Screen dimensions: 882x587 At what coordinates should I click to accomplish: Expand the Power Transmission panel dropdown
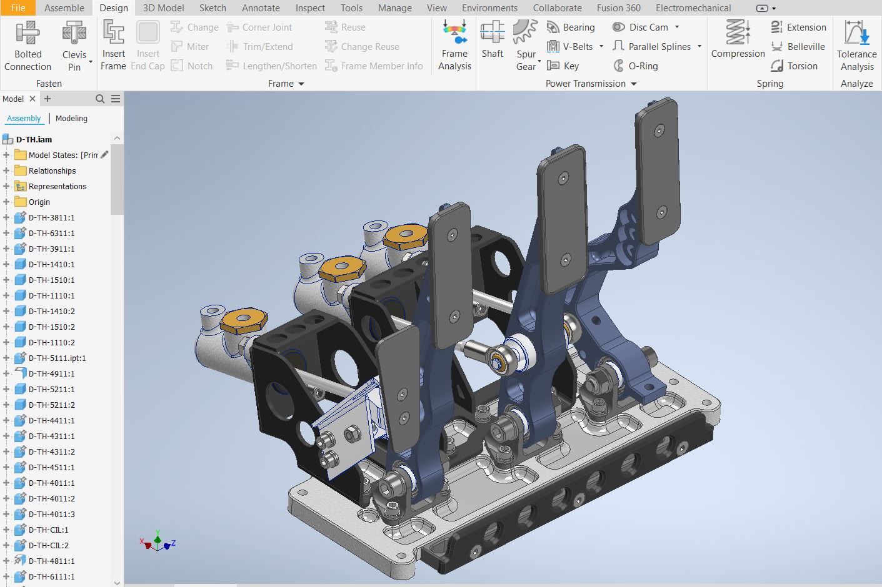coord(633,84)
